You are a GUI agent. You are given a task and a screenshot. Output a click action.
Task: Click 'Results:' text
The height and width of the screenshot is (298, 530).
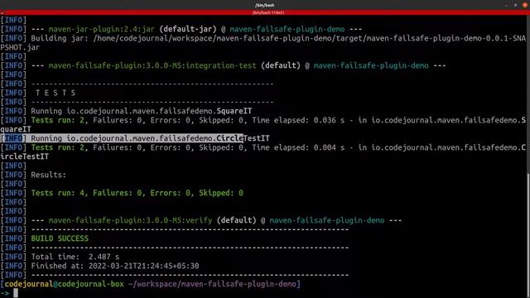(x=49, y=175)
